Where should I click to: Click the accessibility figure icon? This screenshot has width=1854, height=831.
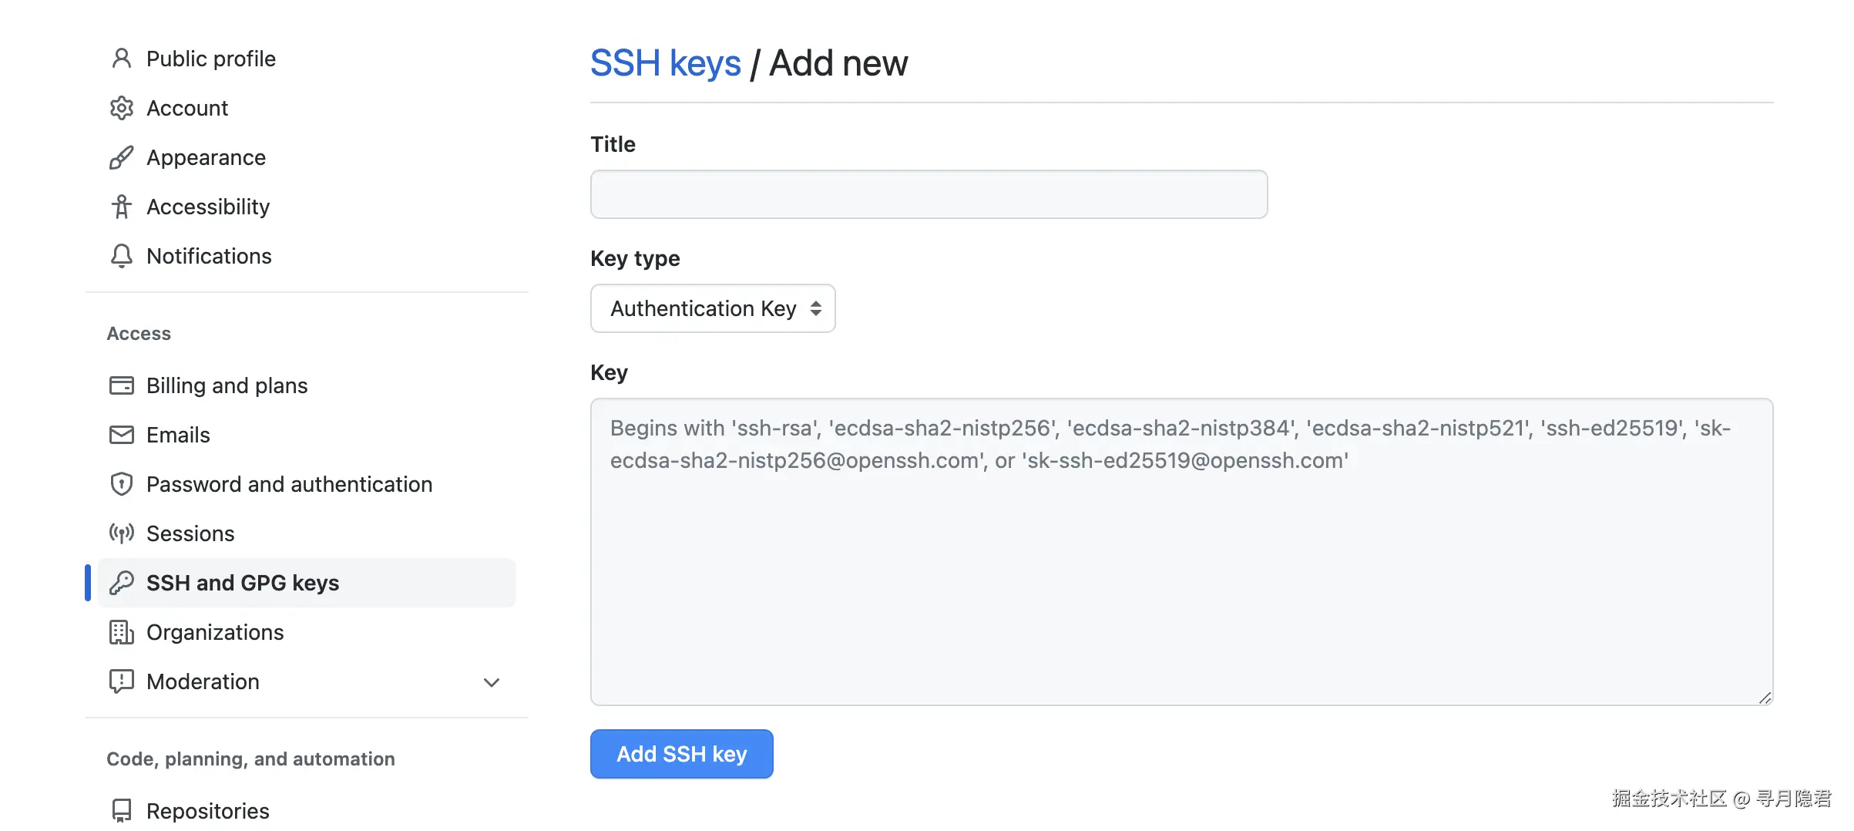pyautogui.click(x=121, y=207)
